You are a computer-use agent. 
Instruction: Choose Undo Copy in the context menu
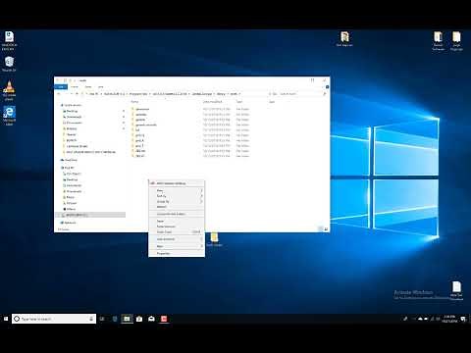[x=177, y=231]
